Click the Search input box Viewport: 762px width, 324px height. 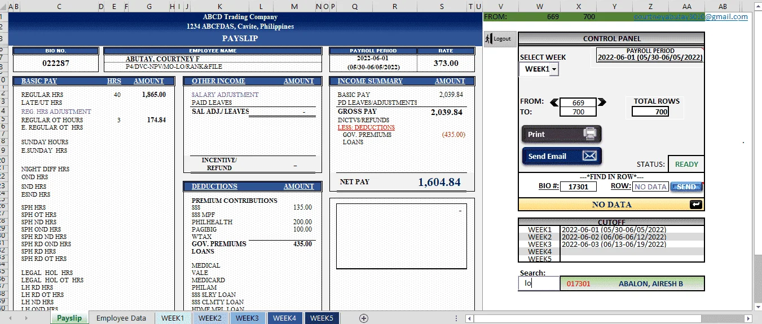point(539,283)
